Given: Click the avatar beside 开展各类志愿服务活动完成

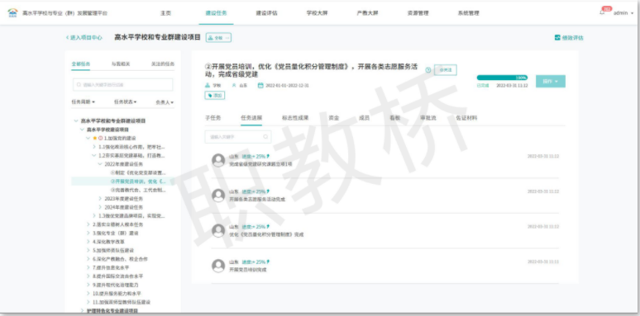Looking at the screenshot, I should pos(218,196).
